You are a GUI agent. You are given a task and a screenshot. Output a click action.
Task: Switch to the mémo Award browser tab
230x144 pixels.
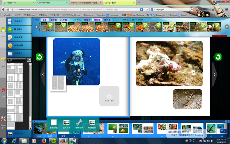[86, 3]
